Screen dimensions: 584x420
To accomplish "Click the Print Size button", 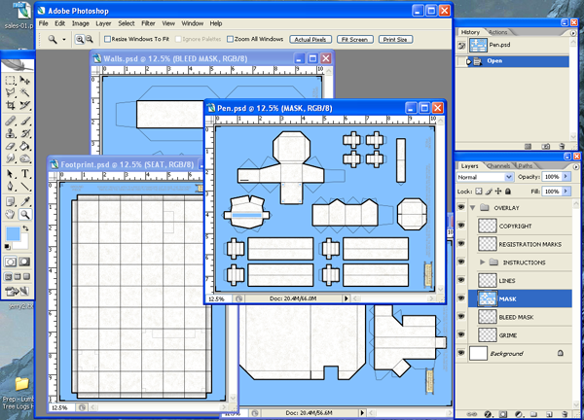I will (395, 40).
